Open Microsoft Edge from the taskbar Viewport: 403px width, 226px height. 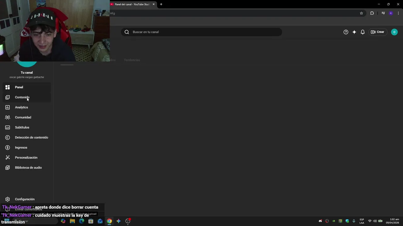coord(82,221)
